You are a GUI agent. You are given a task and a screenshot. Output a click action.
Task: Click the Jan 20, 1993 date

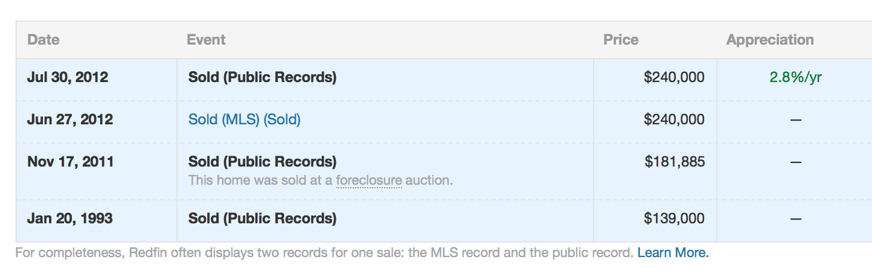70,218
